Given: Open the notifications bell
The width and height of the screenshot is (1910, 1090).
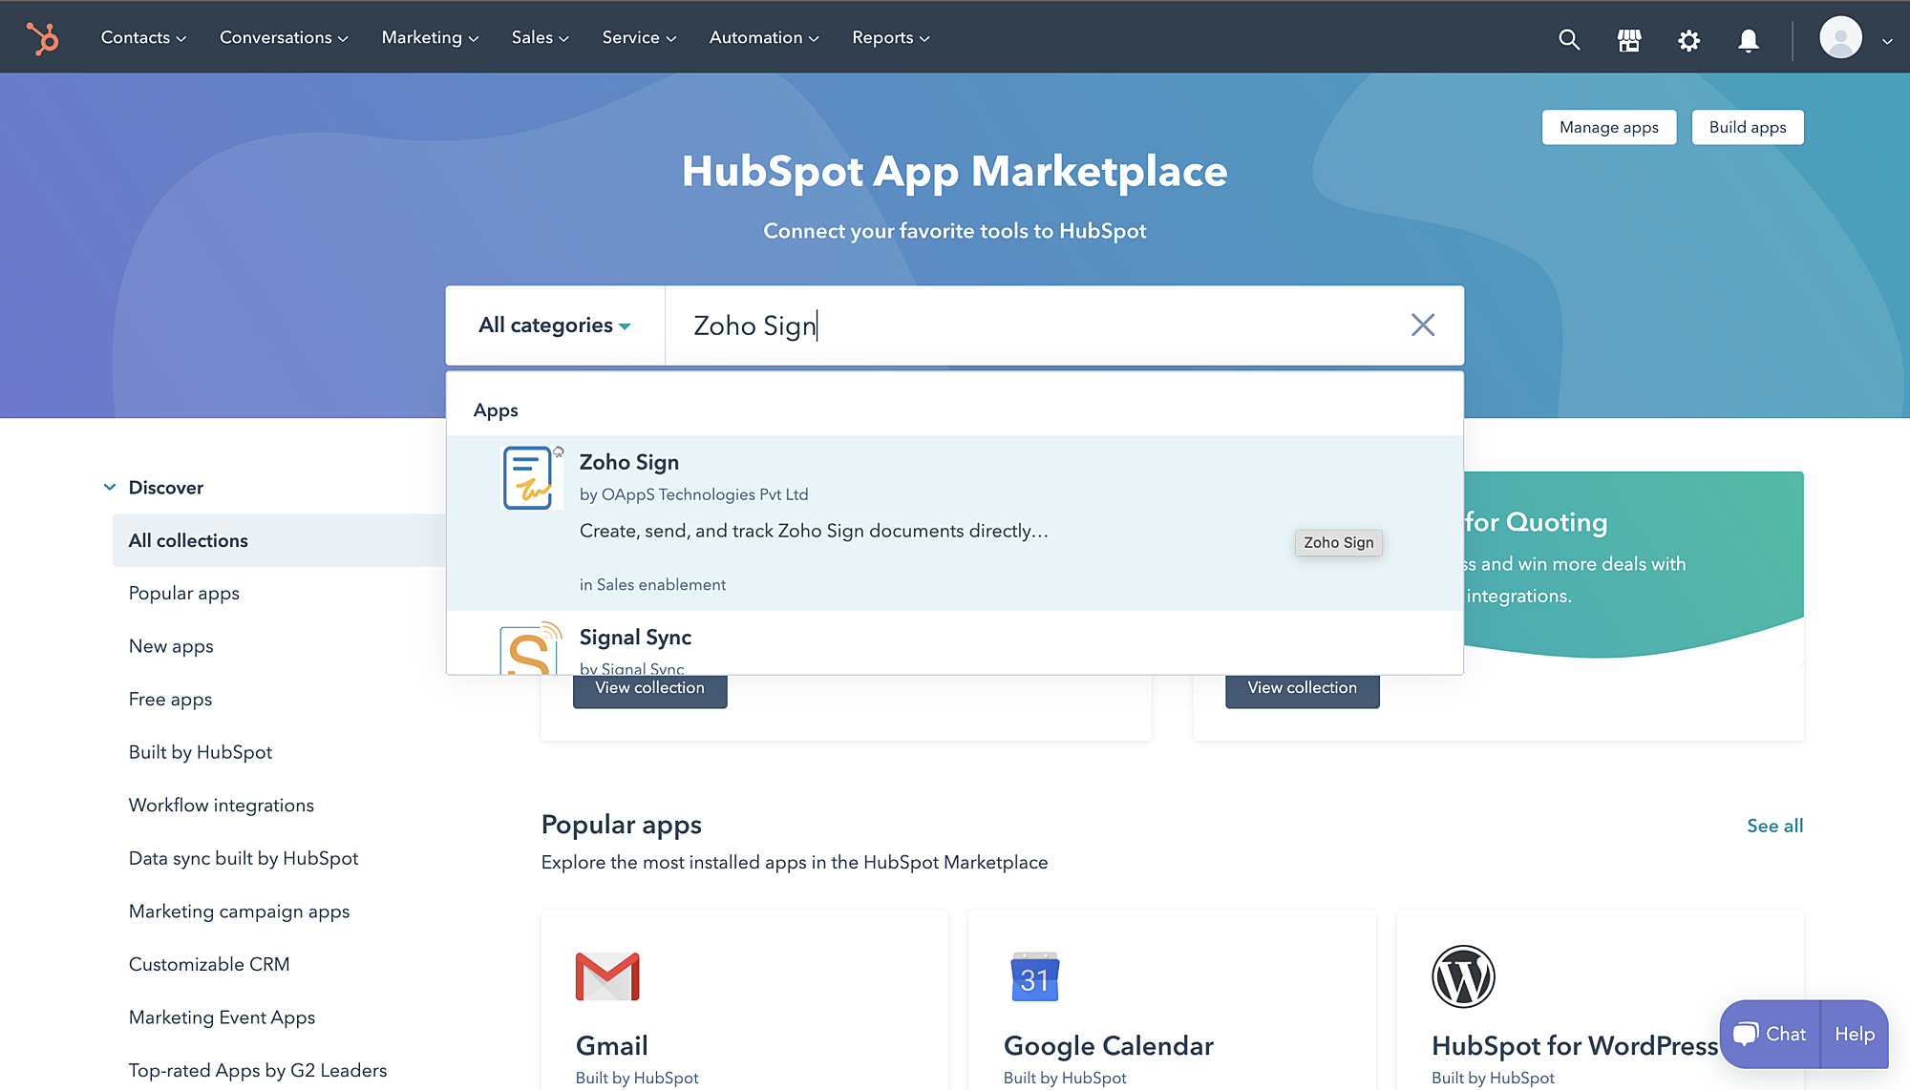Looking at the screenshot, I should 1748,40.
